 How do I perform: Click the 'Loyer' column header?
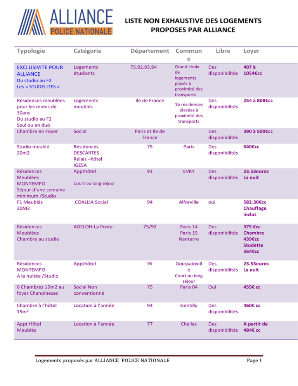(251, 51)
